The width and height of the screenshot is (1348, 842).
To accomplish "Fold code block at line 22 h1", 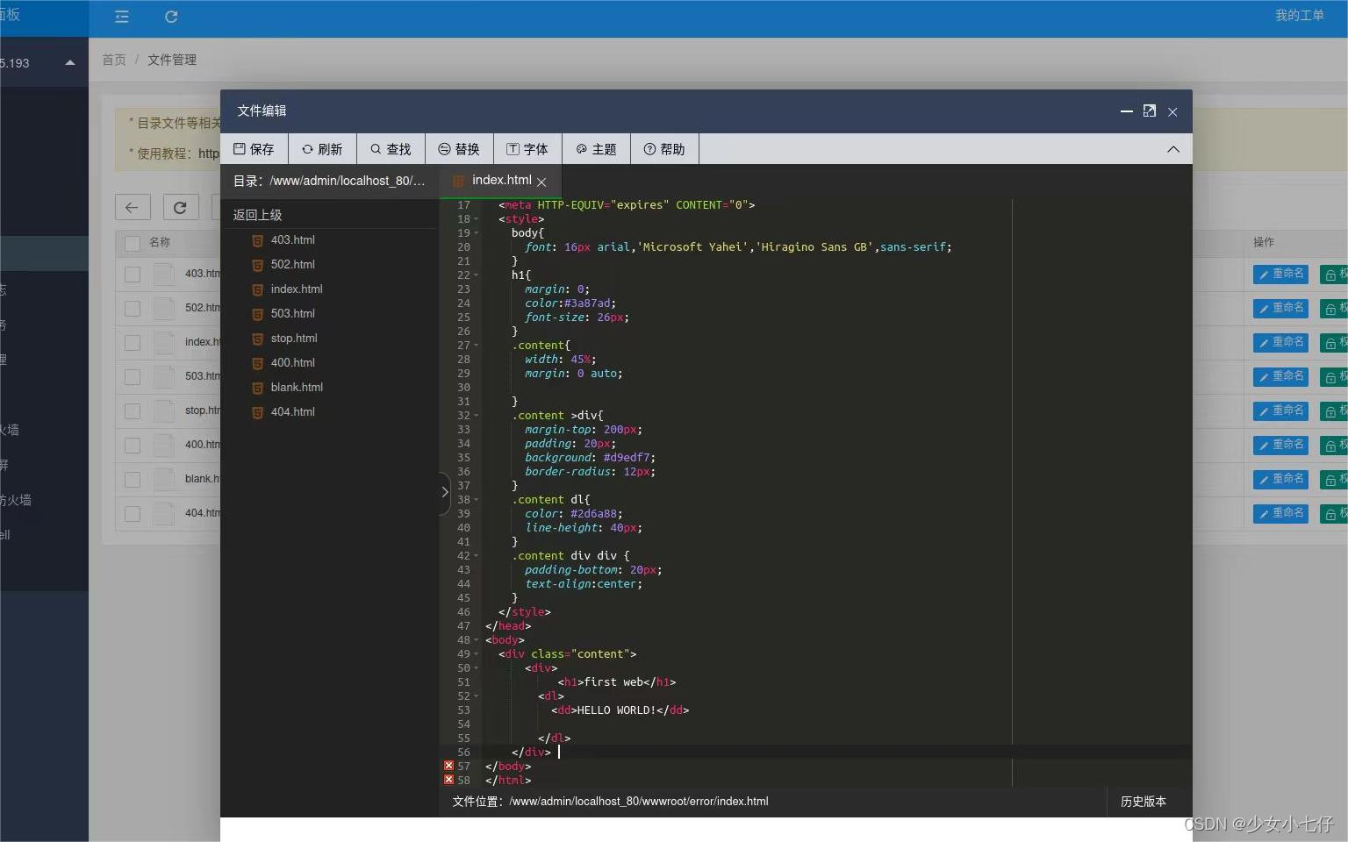I will 476,275.
